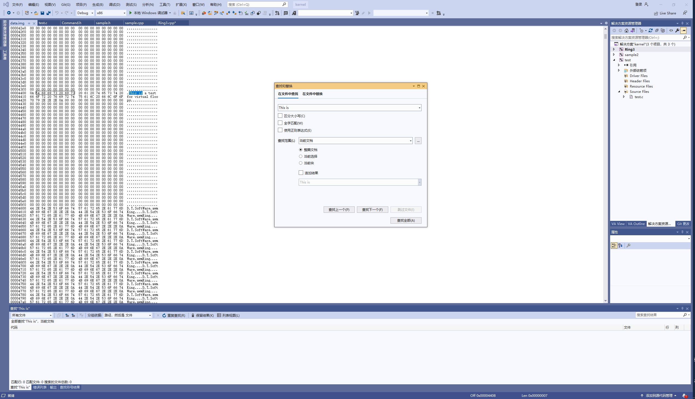Click the Find in Files toolbar icon

click(x=183, y=13)
